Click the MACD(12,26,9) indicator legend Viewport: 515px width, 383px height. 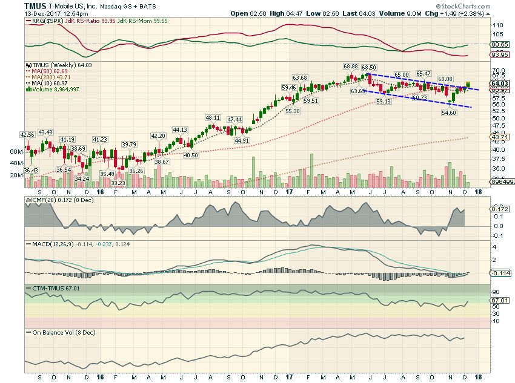tap(78, 244)
